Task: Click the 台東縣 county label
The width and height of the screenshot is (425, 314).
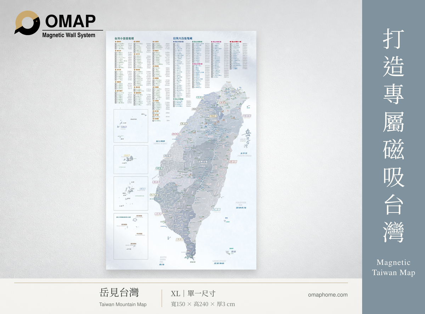Action: pos(216,210)
